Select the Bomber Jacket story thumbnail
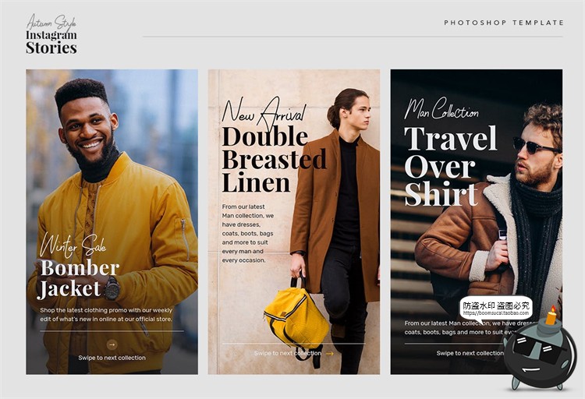The image size is (585, 399). tap(112, 222)
